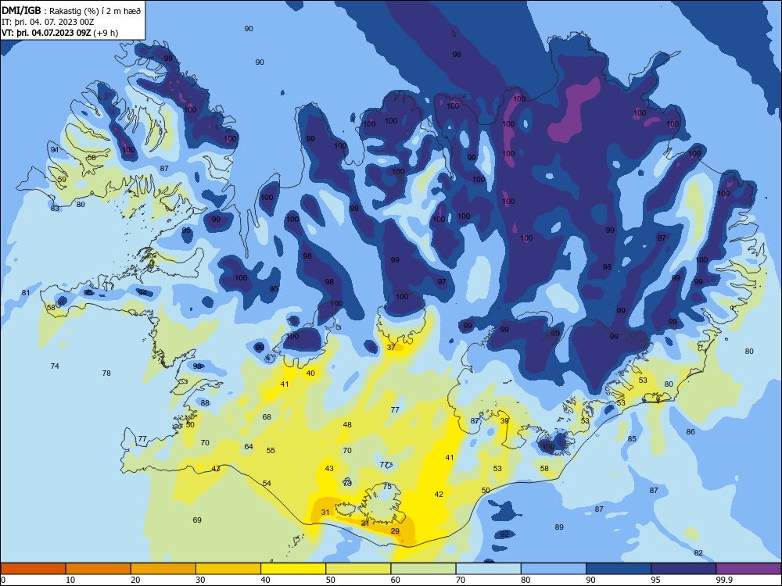The width and height of the screenshot is (782, 586).
Task: Click the map value 93
Action: tap(198, 366)
